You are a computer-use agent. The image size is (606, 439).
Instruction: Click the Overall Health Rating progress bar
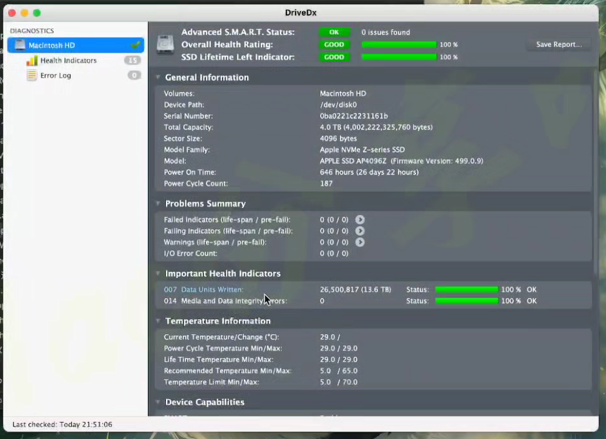(x=399, y=45)
